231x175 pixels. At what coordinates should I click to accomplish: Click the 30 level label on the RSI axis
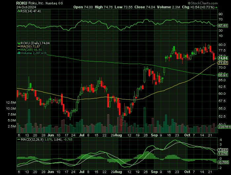tap(220, 31)
